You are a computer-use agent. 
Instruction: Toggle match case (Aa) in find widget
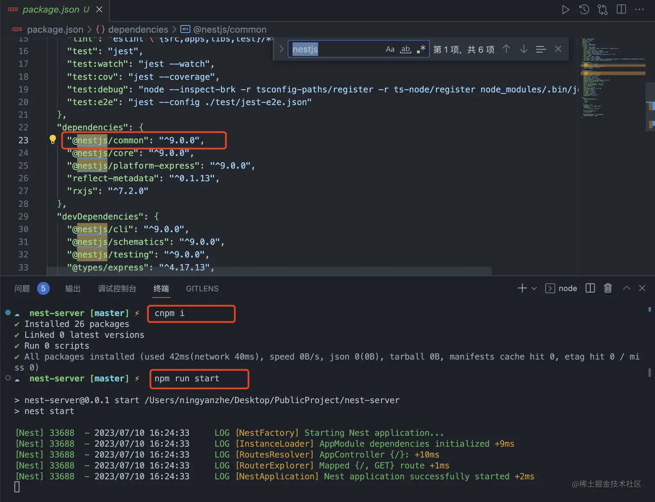click(x=390, y=49)
